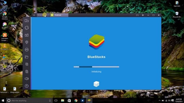Screen dimensions: 184x103
Task: Take a screenshot with the camera icon
Action: [x=27, y=35]
